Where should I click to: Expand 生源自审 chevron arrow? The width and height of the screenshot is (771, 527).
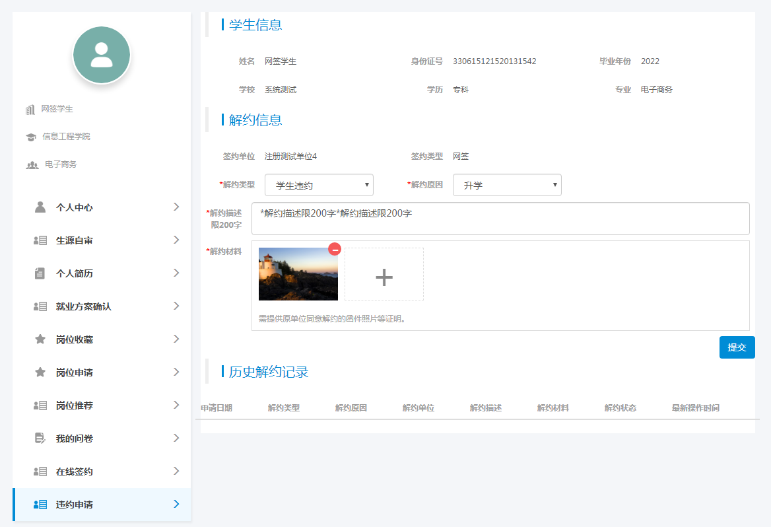[176, 240]
